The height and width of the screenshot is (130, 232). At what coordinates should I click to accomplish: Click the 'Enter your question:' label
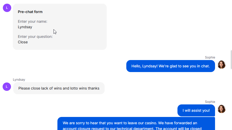coord(35,37)
